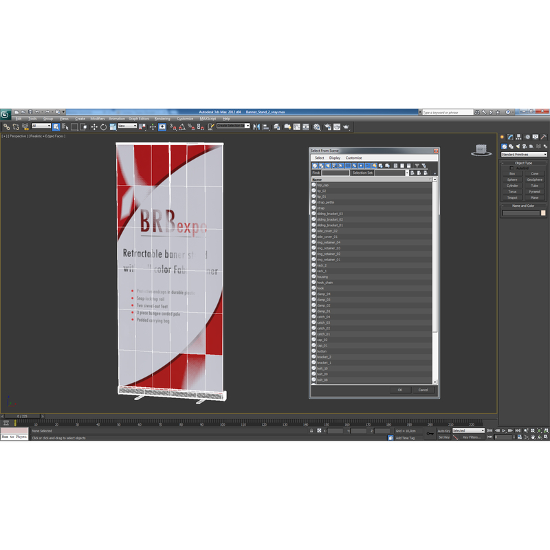550x550 pixels.
Task: Switch to the Modify panel icon
Action: tap(509, 137)
